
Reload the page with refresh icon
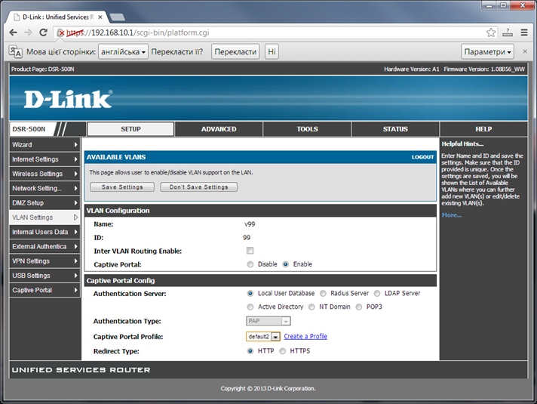click(43, 32)
